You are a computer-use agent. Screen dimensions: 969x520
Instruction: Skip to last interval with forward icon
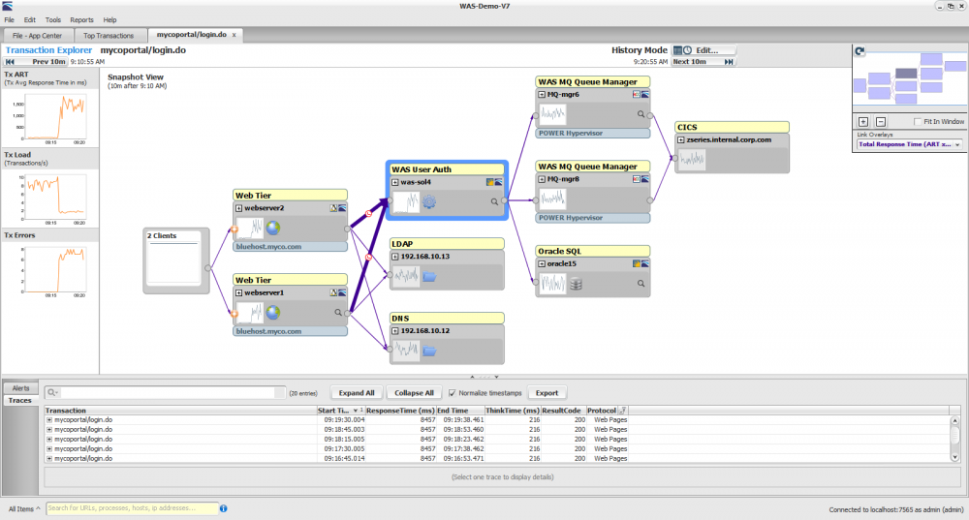click(730, 62)
